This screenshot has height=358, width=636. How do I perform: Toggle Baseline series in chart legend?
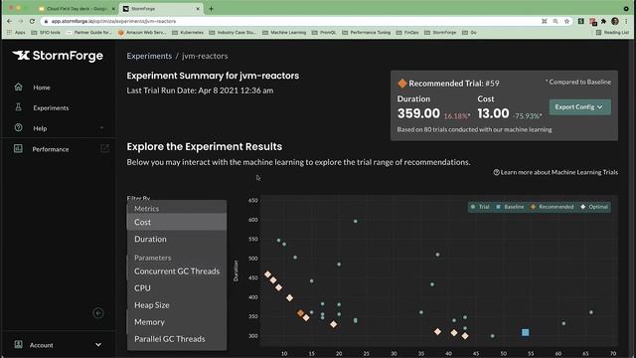click(x=510, y=207)
